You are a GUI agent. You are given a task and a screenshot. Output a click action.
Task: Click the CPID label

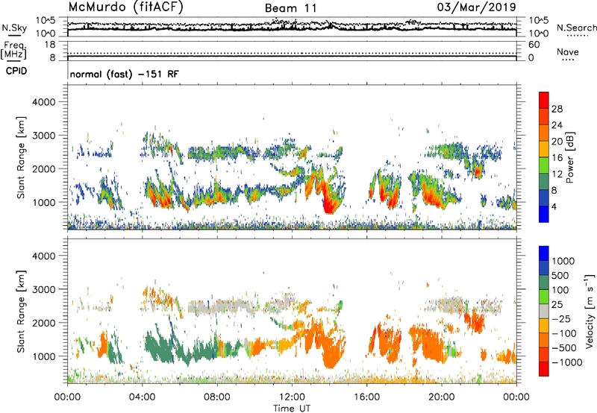tap(16, 71)
